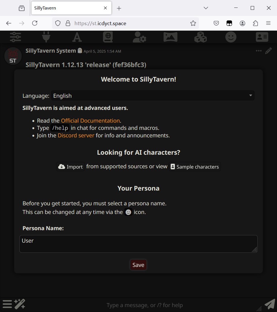Image resolution: width=277 pixels, height=312 pixels.
Task: Open backgrounds image icon
Action: (x=170, y=37)
